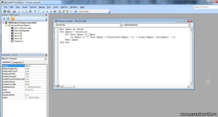Switch to the Alphabetic properties tab
The image size is (218, 117).
coord(7,62)
